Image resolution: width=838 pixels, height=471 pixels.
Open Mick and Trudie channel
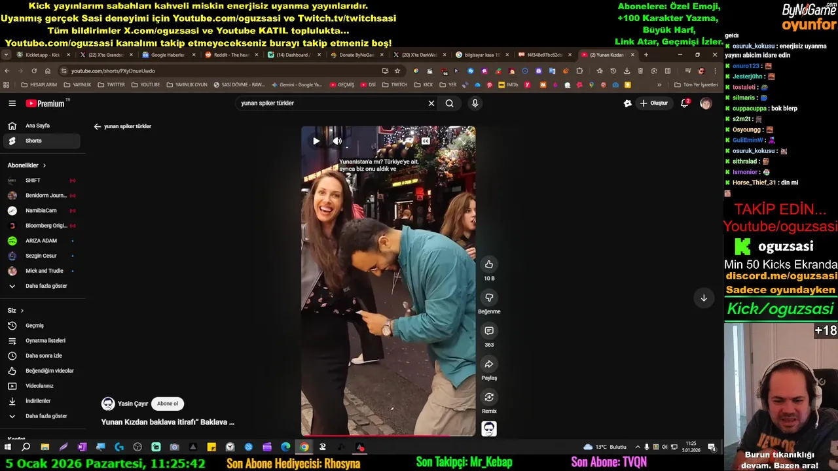[43, 271]
